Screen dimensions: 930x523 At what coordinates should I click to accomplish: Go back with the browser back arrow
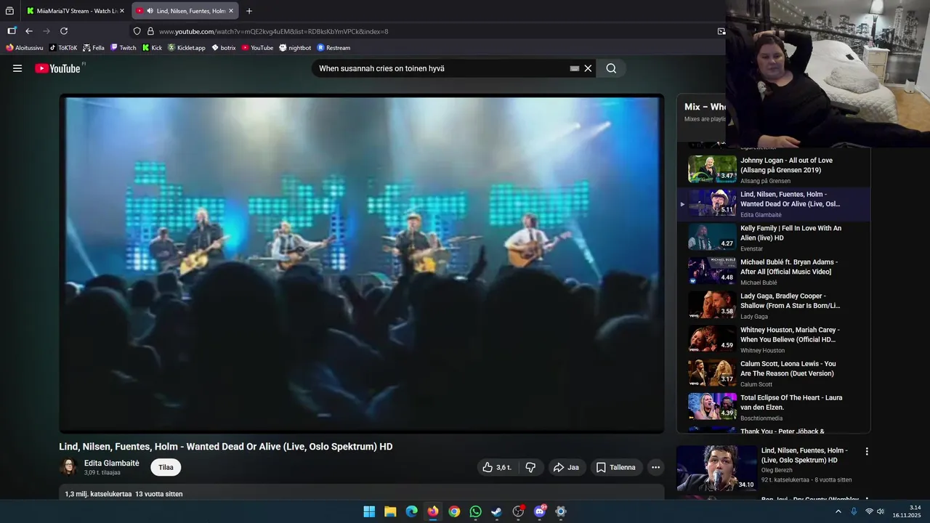(29, 31)
